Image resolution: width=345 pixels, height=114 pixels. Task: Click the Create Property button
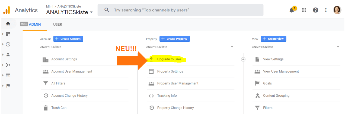click(174, 39)
